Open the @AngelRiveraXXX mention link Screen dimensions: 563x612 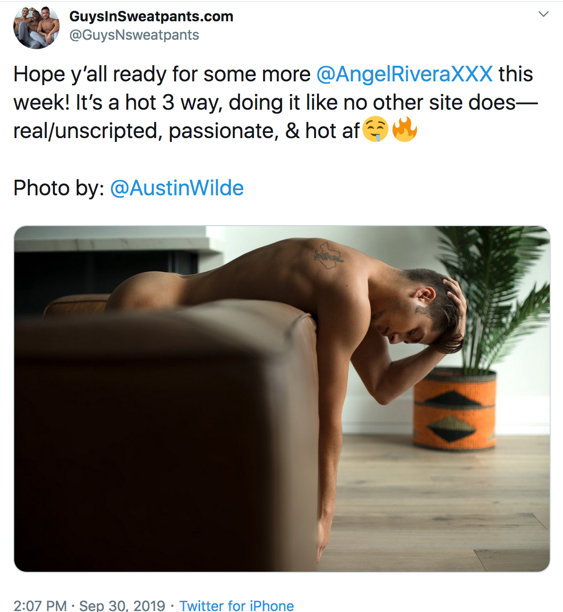(405, 74)
